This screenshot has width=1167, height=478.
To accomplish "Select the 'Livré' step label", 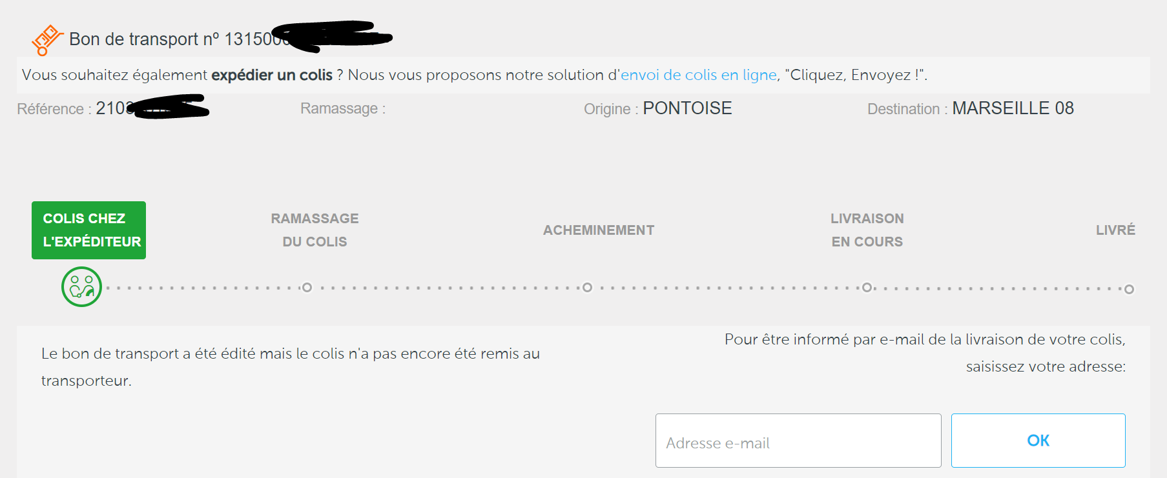I will [x=1115, y=230].
